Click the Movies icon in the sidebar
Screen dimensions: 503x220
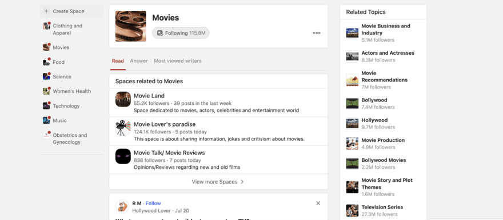point(46,47)
